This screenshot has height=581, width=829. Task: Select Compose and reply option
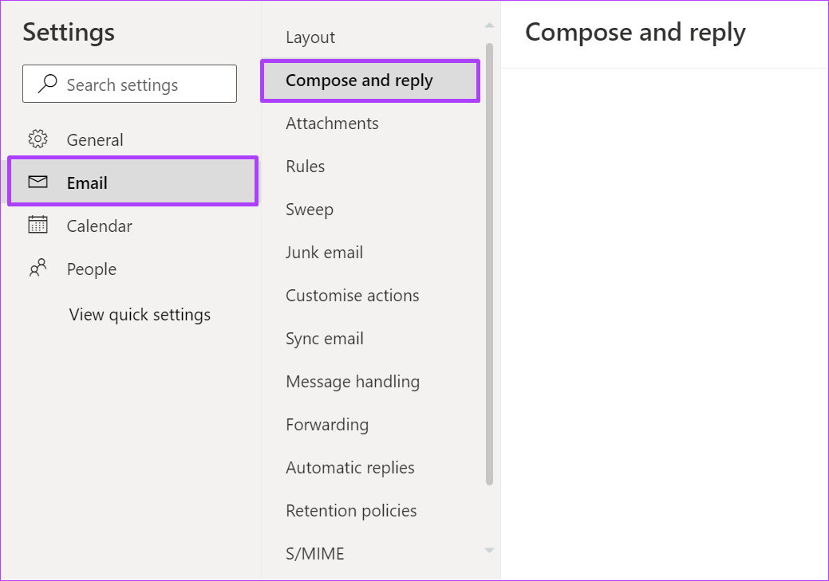click(x=370, y=80)
